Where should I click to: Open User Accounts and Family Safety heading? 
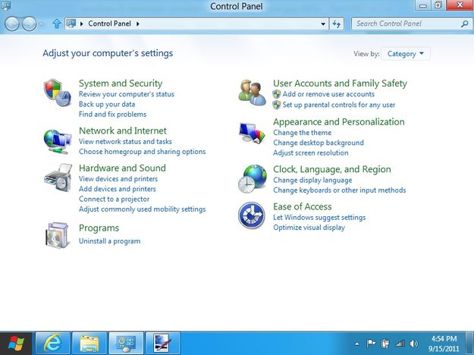(340, 83)
